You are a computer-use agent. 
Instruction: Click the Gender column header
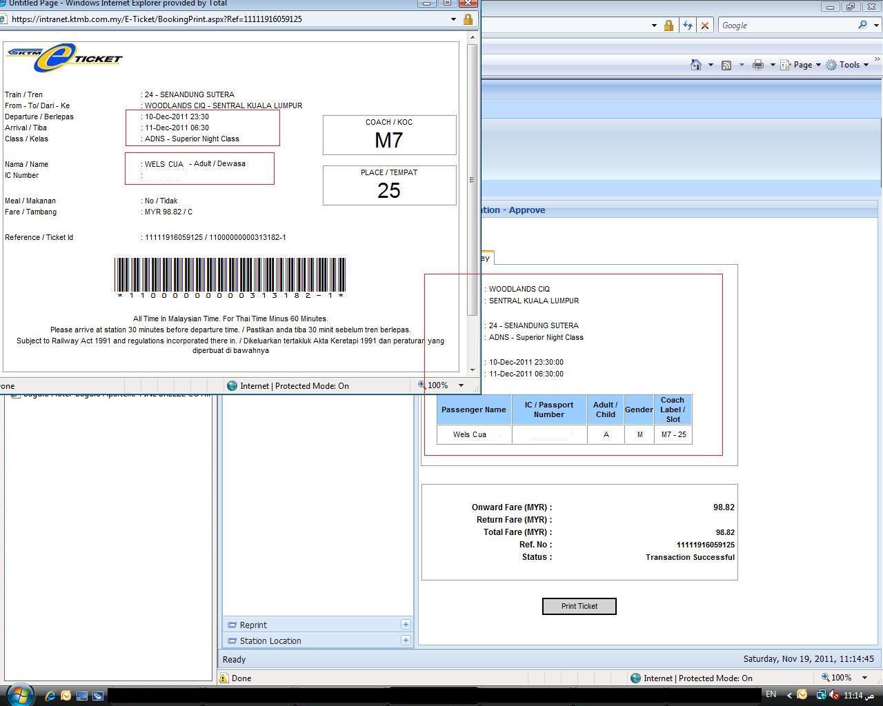(x=639, y=410)
